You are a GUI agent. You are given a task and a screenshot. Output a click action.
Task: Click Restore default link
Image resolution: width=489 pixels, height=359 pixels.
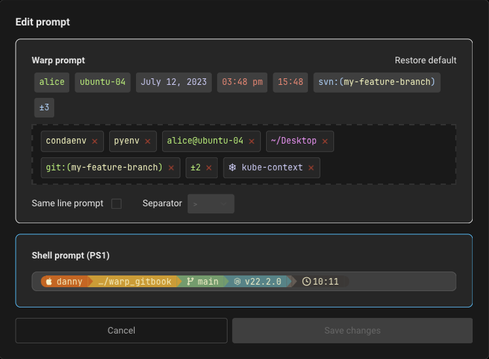tap(426, 61)
